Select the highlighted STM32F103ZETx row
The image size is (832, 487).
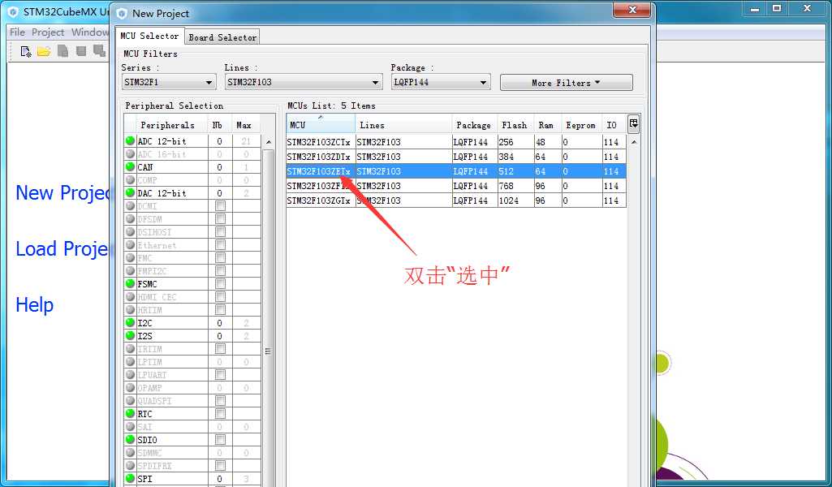[x=456, y=171]
